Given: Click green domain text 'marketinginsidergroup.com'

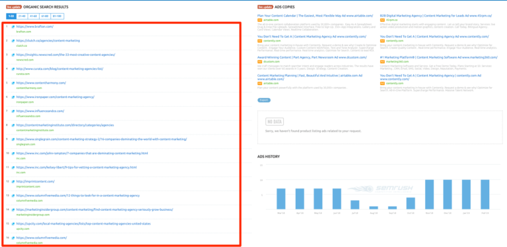Looking at the screenshot, I should [33, 215].
